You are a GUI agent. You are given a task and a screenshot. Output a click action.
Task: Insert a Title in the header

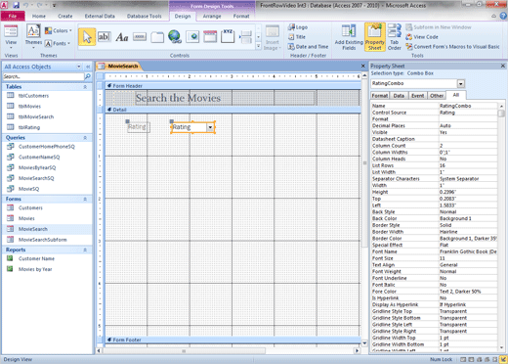pos(297,37)
